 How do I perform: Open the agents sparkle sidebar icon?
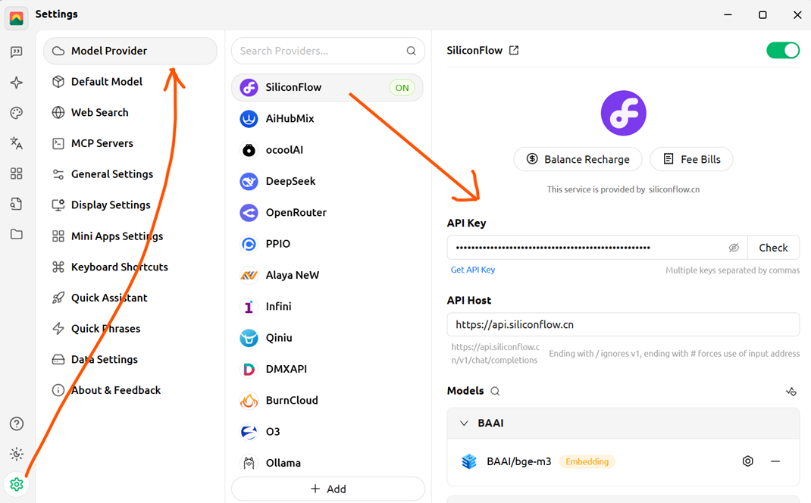pos(17,83)
